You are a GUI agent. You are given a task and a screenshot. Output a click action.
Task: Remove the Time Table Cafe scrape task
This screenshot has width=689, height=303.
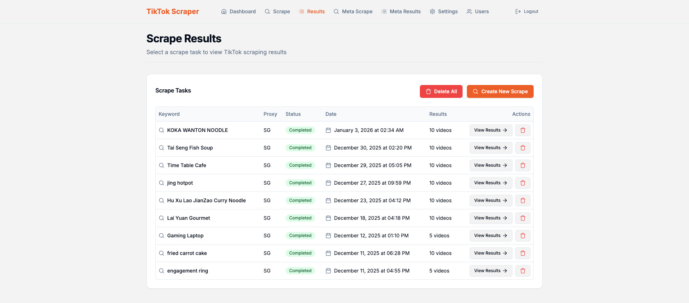pyautogui.click(x=522, y=165)
